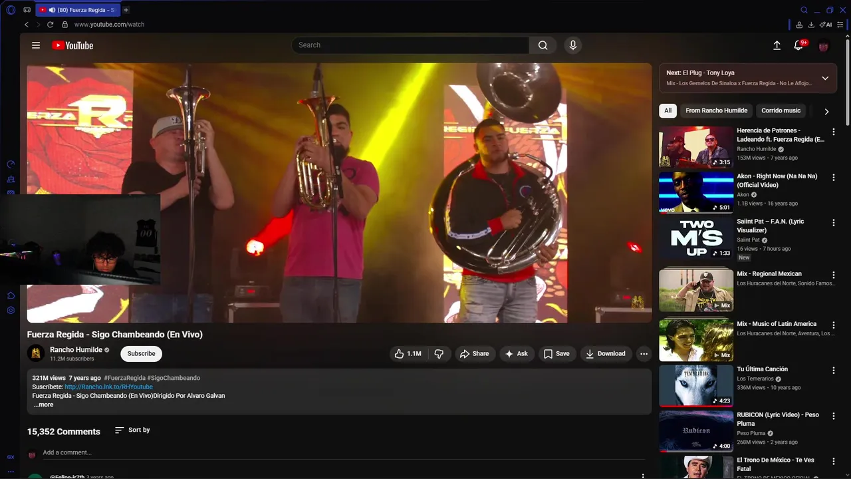851x479 pixels.
Task: Expand description with ...more
Action: pos(43,404)
